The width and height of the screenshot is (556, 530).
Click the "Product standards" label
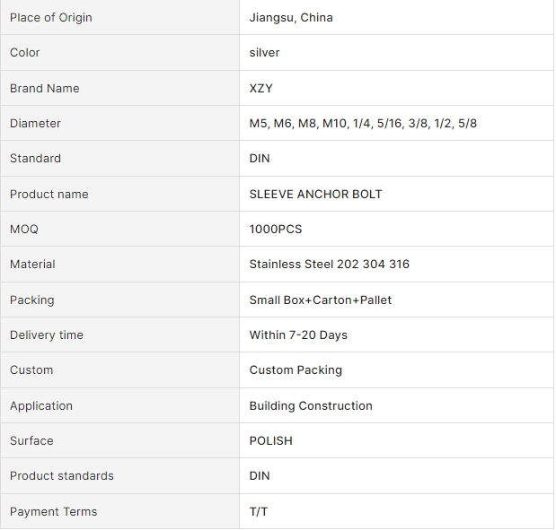pyautogui.click(x=62, y=476)
